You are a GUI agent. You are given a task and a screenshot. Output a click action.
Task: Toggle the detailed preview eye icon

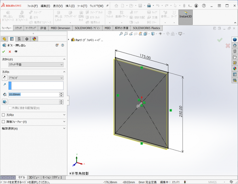(x=16, y=52)
